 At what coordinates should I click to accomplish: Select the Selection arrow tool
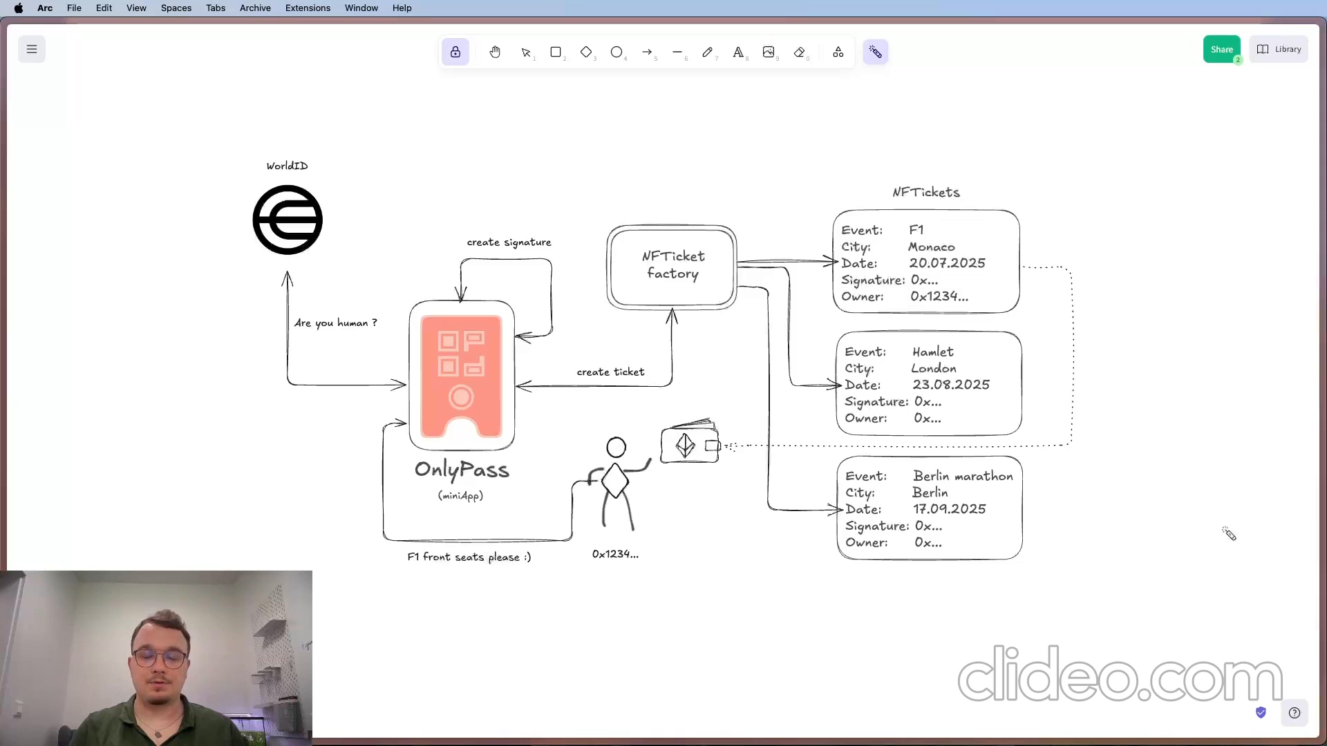pyautogui.click(x=526, y=52)
